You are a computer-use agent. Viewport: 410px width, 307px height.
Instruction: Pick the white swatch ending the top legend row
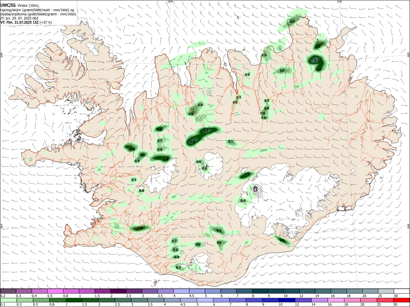402,291
